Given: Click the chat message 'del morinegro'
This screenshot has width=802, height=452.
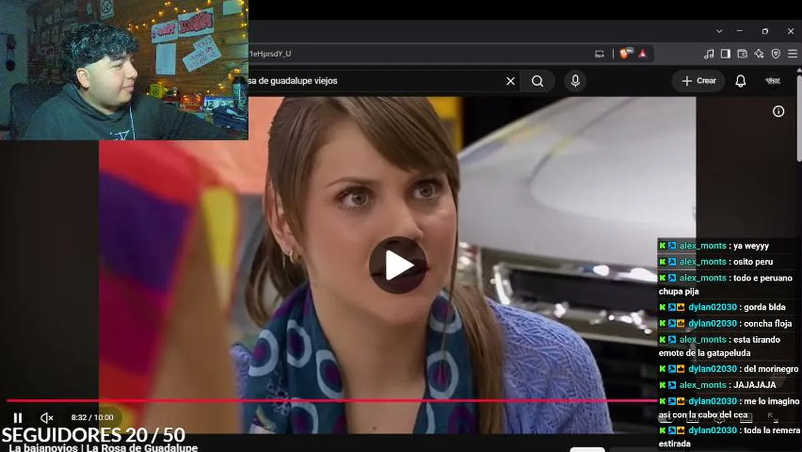Looking at the screenshot, I should pos(771,369).
